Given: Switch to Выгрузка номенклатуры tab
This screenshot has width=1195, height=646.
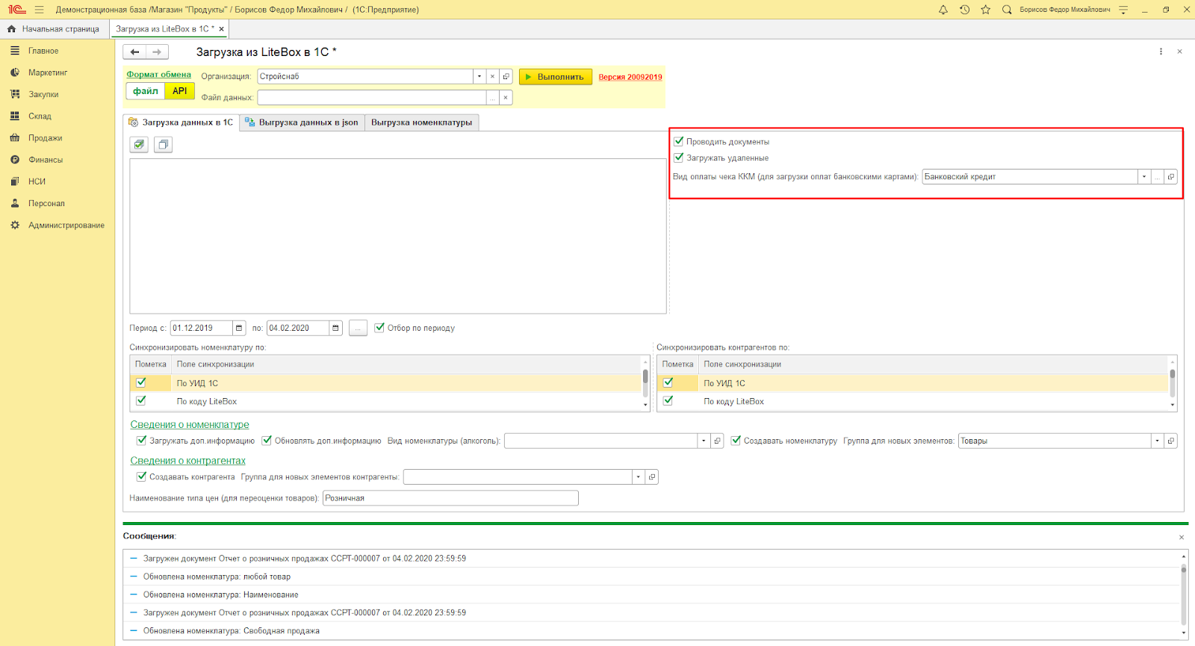Looking at the screenshot, I should click(421, 122).
